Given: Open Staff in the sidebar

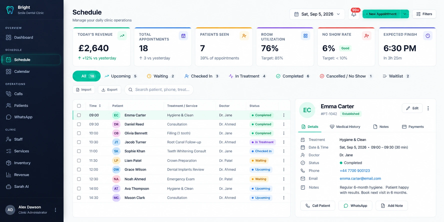Looking at the screenshot, I should point(31,139).
